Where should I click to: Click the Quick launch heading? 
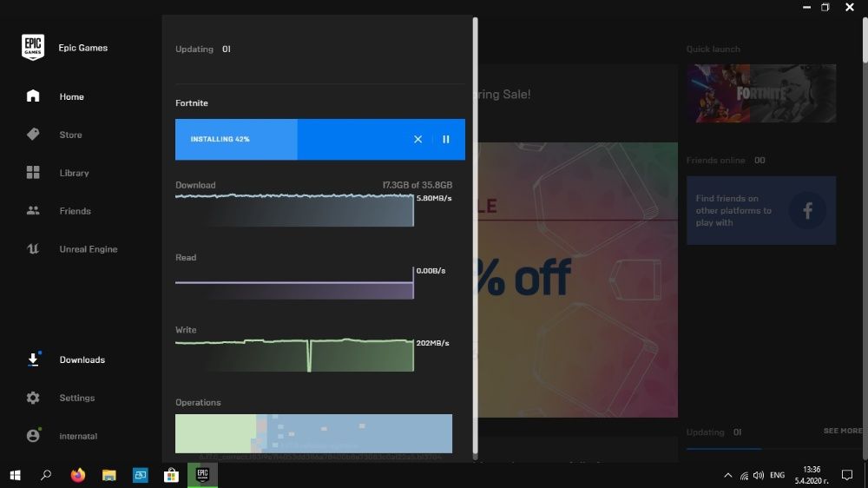click(713, 49)
